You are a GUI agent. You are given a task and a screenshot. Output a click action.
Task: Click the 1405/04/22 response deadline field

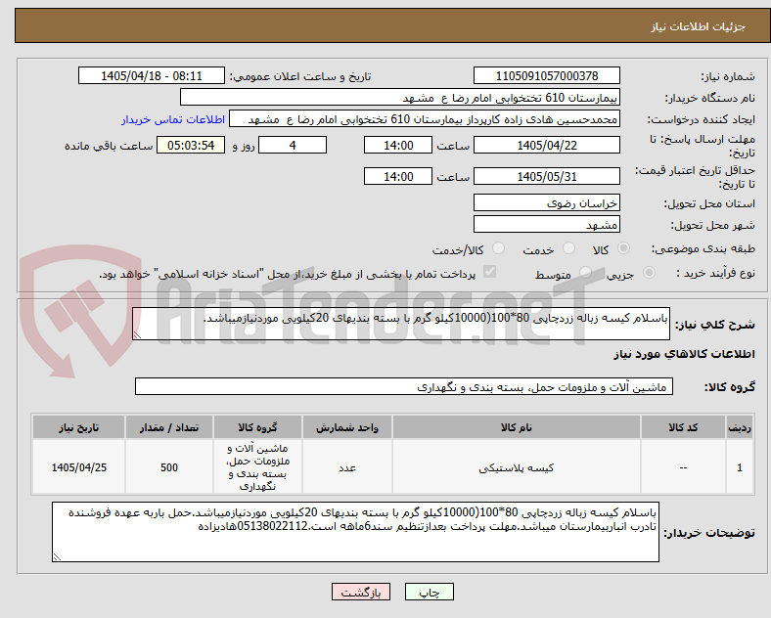click(x=546, y=145)
